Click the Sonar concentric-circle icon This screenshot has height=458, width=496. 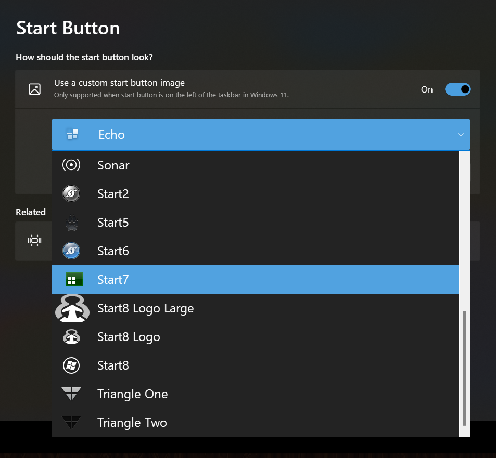[71, 165]
